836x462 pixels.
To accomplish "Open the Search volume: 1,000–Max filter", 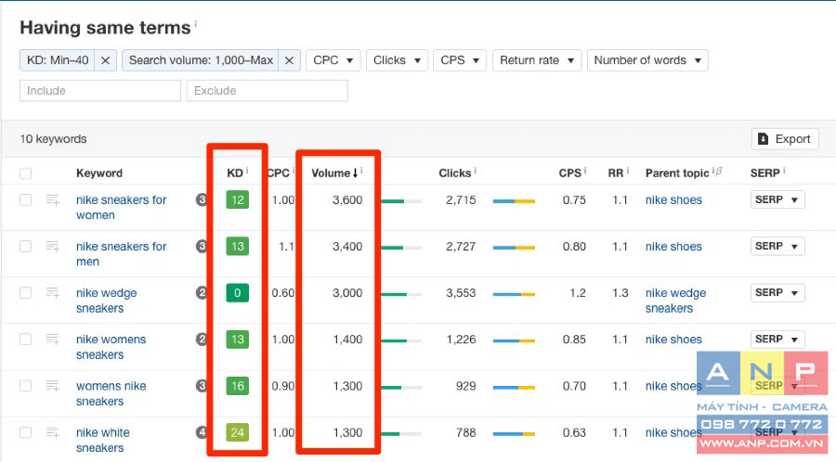I will (x=201, y=60).
